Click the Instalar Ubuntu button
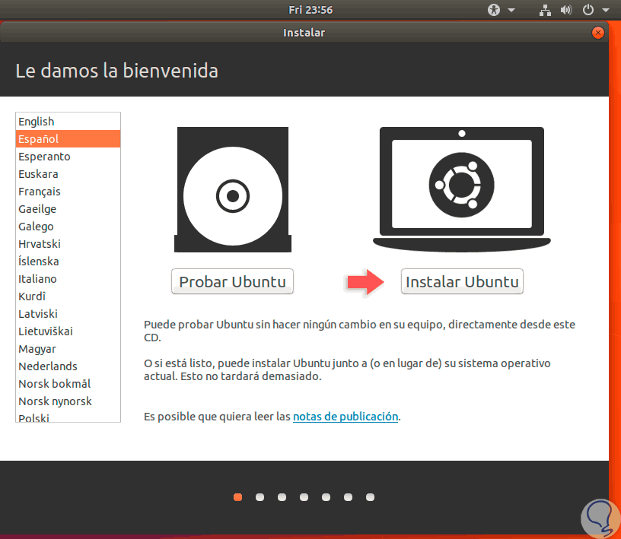This screenshot has height=539, width=621. 462,281
